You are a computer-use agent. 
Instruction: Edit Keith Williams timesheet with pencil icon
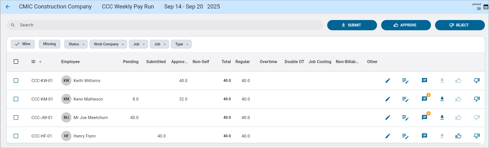coord(388,81)
